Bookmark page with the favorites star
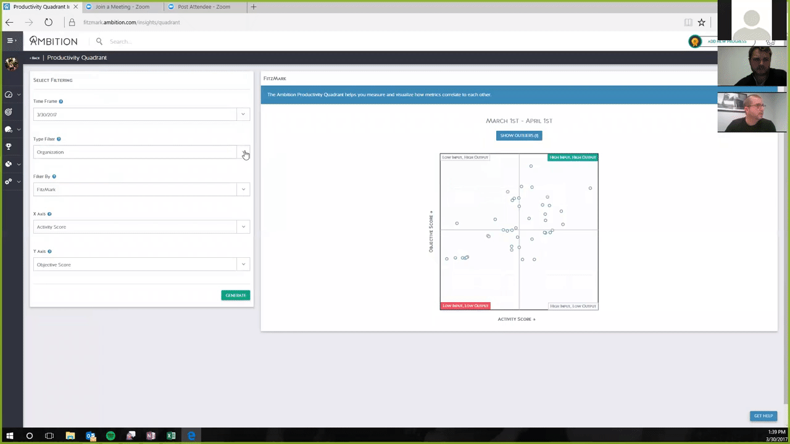 click(701, 22)
